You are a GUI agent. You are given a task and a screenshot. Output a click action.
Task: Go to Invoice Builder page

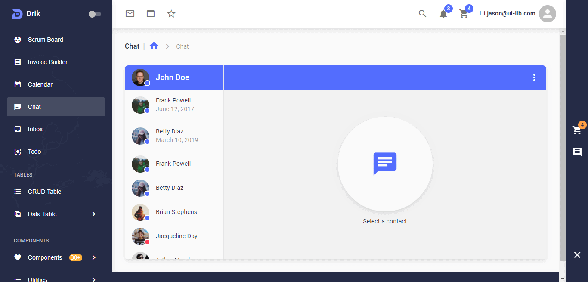(47, 62)
